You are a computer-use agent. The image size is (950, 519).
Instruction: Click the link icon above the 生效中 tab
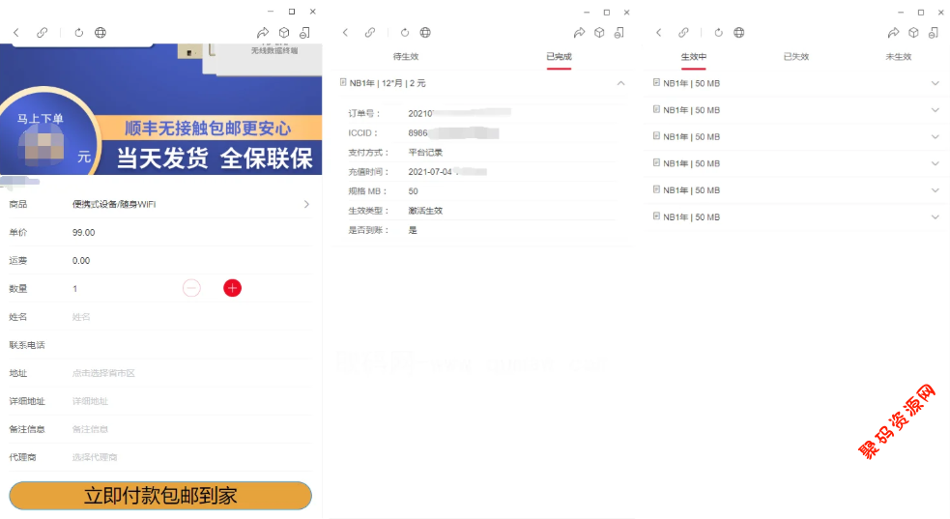tap(684, 33)
